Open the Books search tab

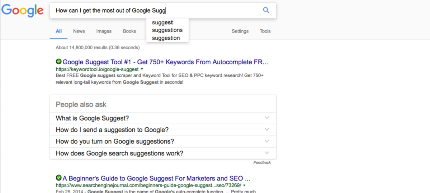(x=129, y=31)
